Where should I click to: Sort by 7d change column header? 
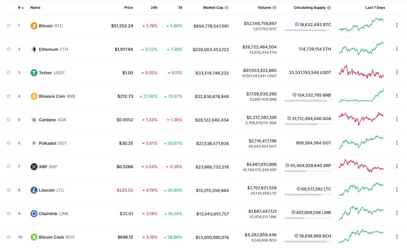pyautogui.click(x=180, y=8)
